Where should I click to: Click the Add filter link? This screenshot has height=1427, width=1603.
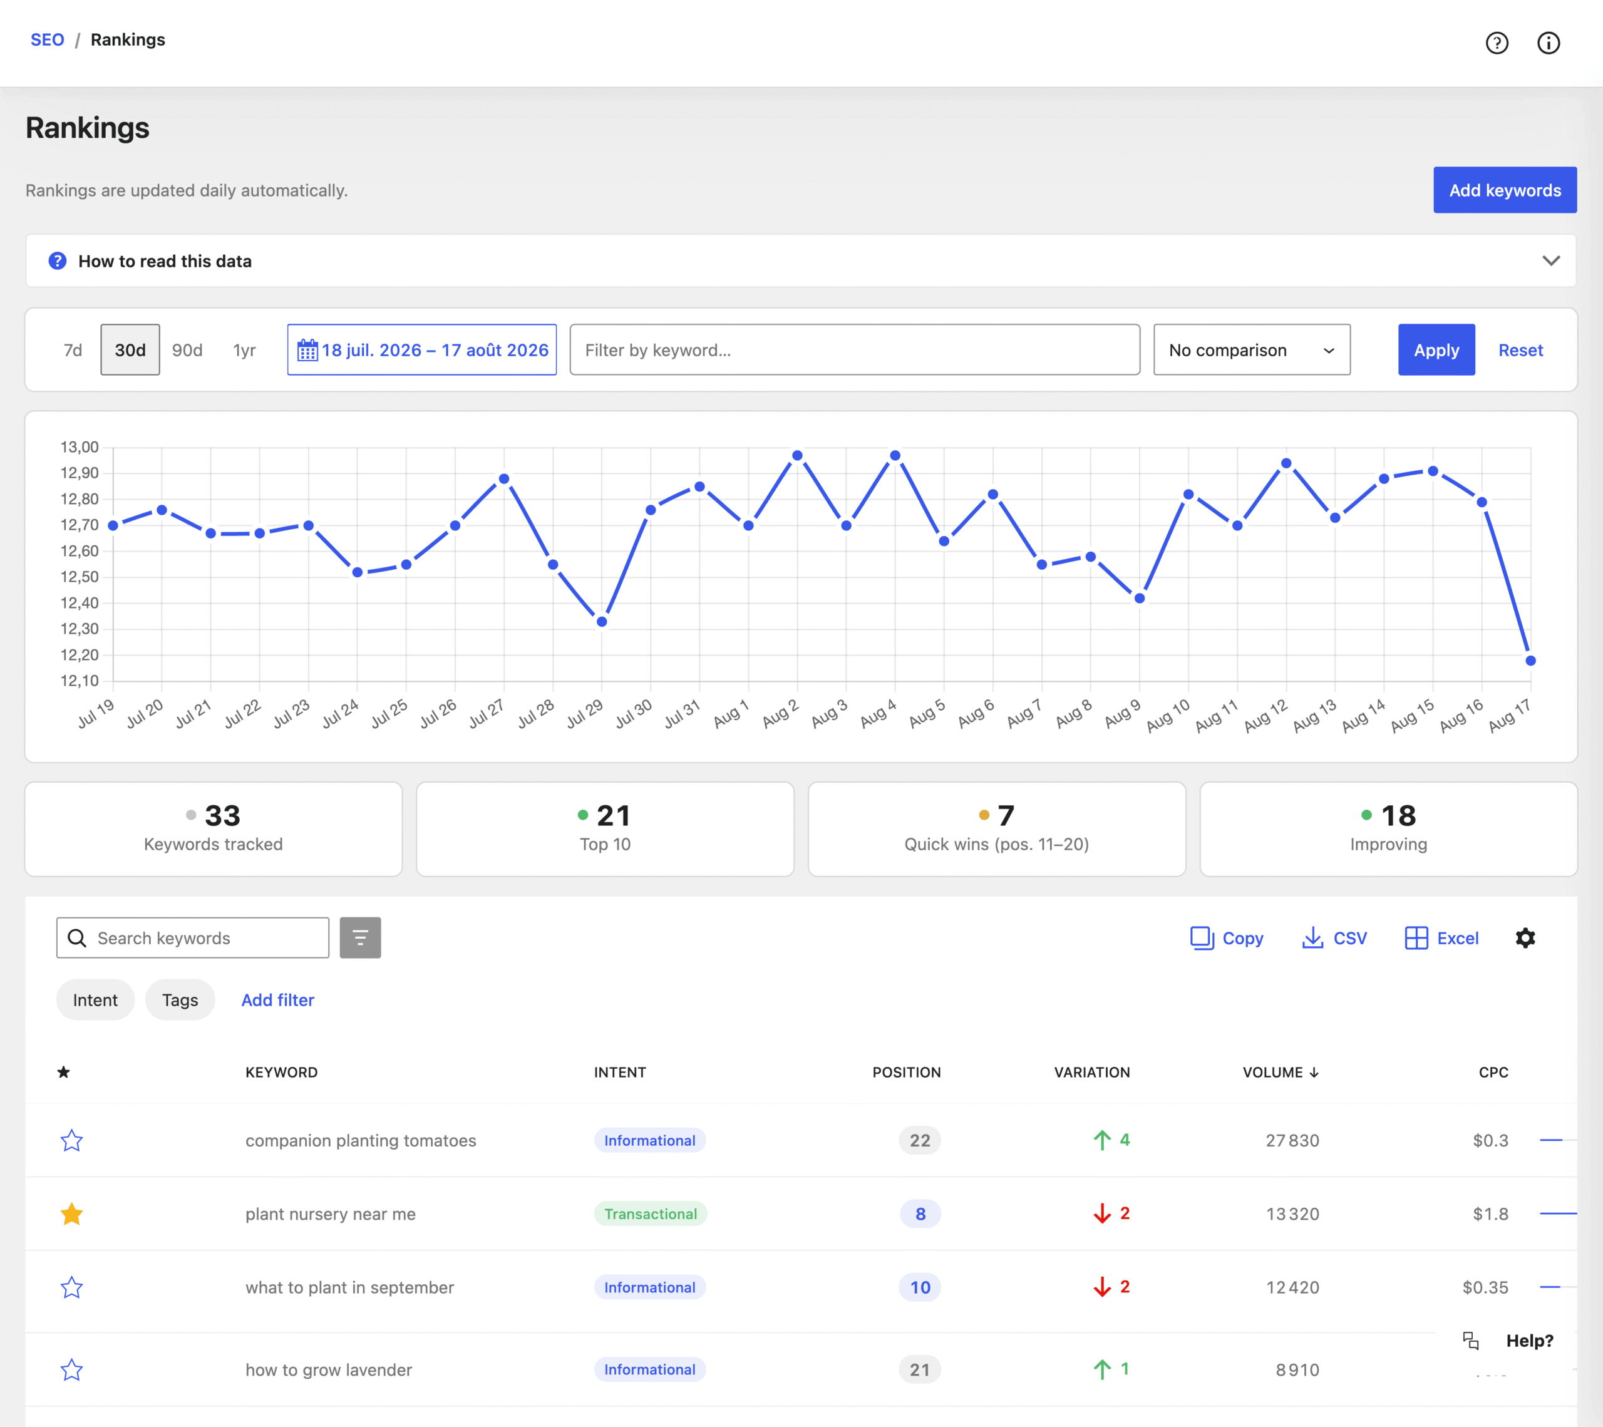pyautogui.click(x=277, y=1000)
